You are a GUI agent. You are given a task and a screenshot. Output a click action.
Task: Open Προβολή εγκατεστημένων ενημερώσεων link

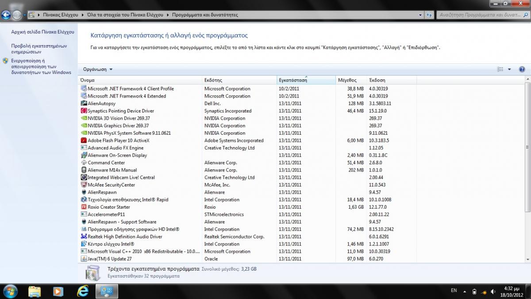point(39,49)
